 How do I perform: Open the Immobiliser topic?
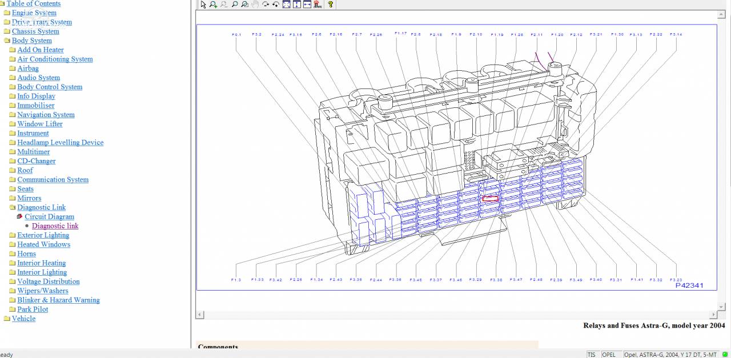[x=36, y=105]
